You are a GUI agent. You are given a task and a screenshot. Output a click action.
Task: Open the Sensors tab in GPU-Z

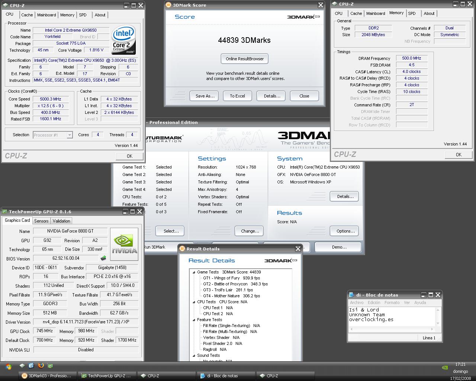point(41,221)
